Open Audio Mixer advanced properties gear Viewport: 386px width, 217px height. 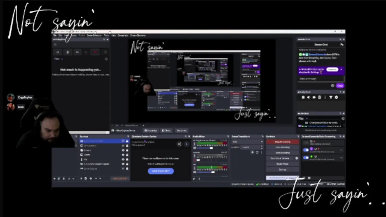[x=194, y=179]
